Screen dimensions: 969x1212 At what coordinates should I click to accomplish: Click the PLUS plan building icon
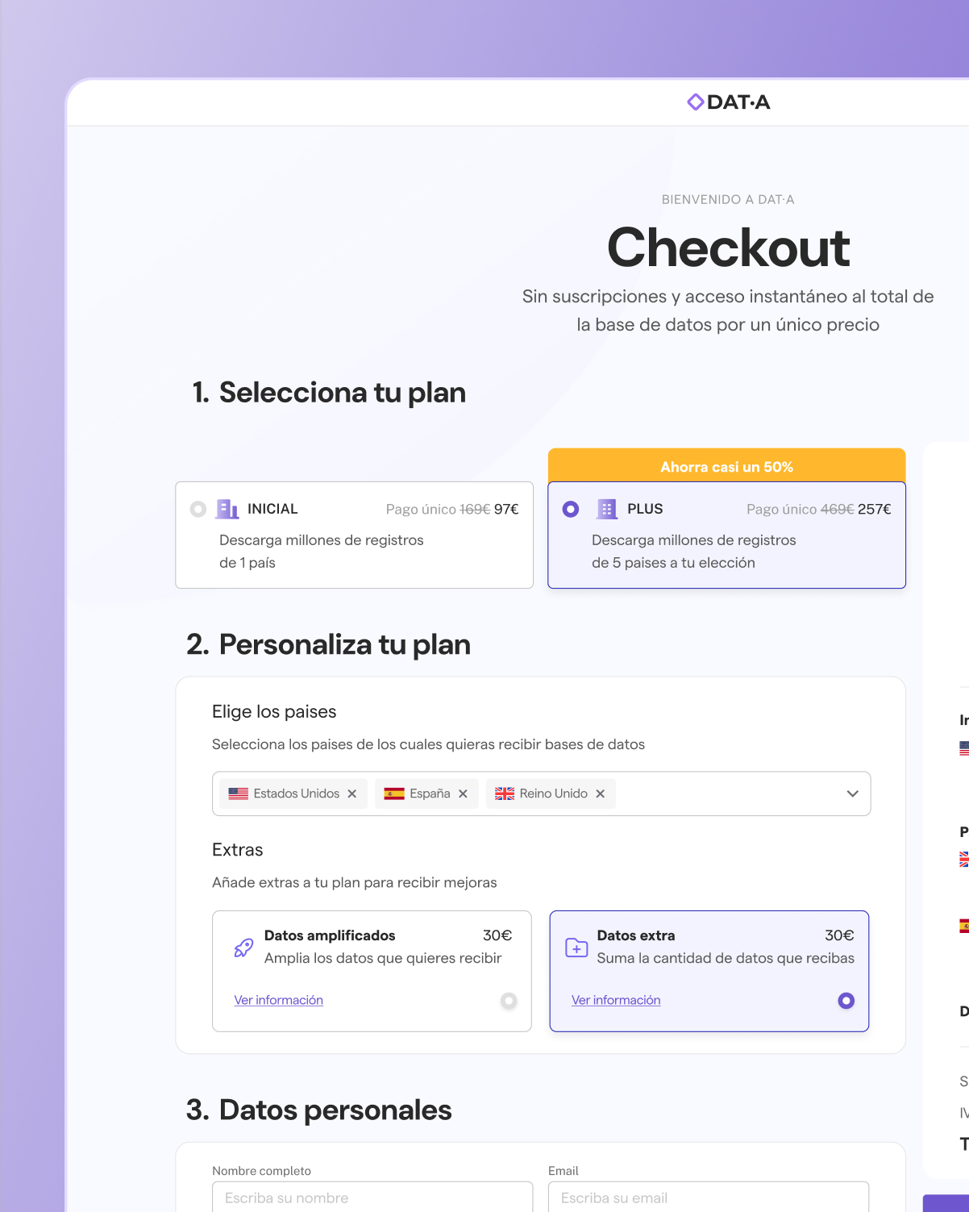tap(606, 509)
